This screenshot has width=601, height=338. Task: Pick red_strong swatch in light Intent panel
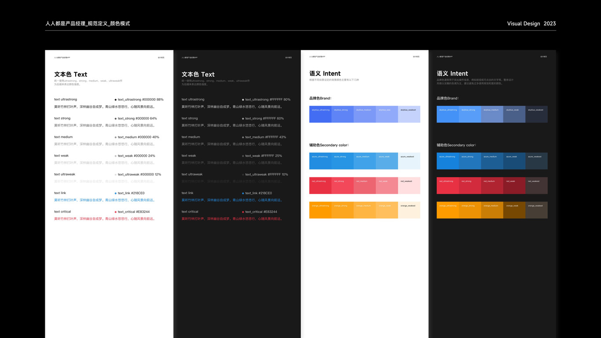343,185
